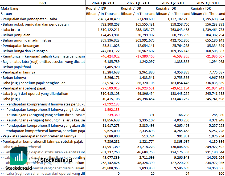Viewport: 225px width, 176px height.
Task: Click Ribuan / In Thousand under 2024_Q4_YTD
Action: point(103,14)
